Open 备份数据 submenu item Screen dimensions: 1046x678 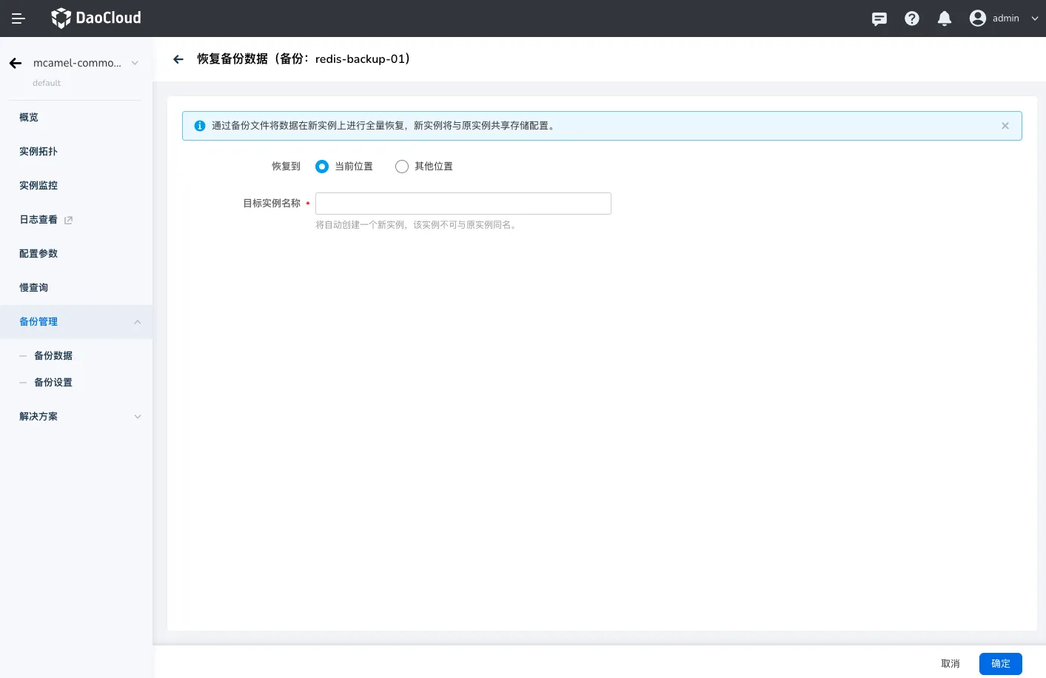coord(53,356)
